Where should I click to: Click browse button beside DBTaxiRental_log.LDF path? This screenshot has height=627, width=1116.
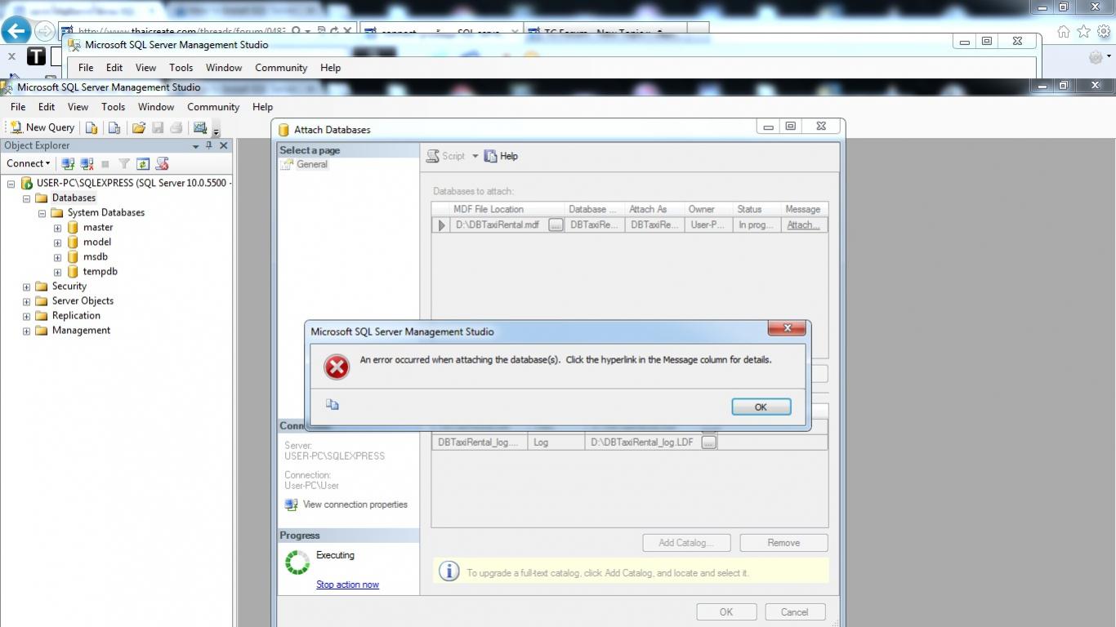(708, 442)
